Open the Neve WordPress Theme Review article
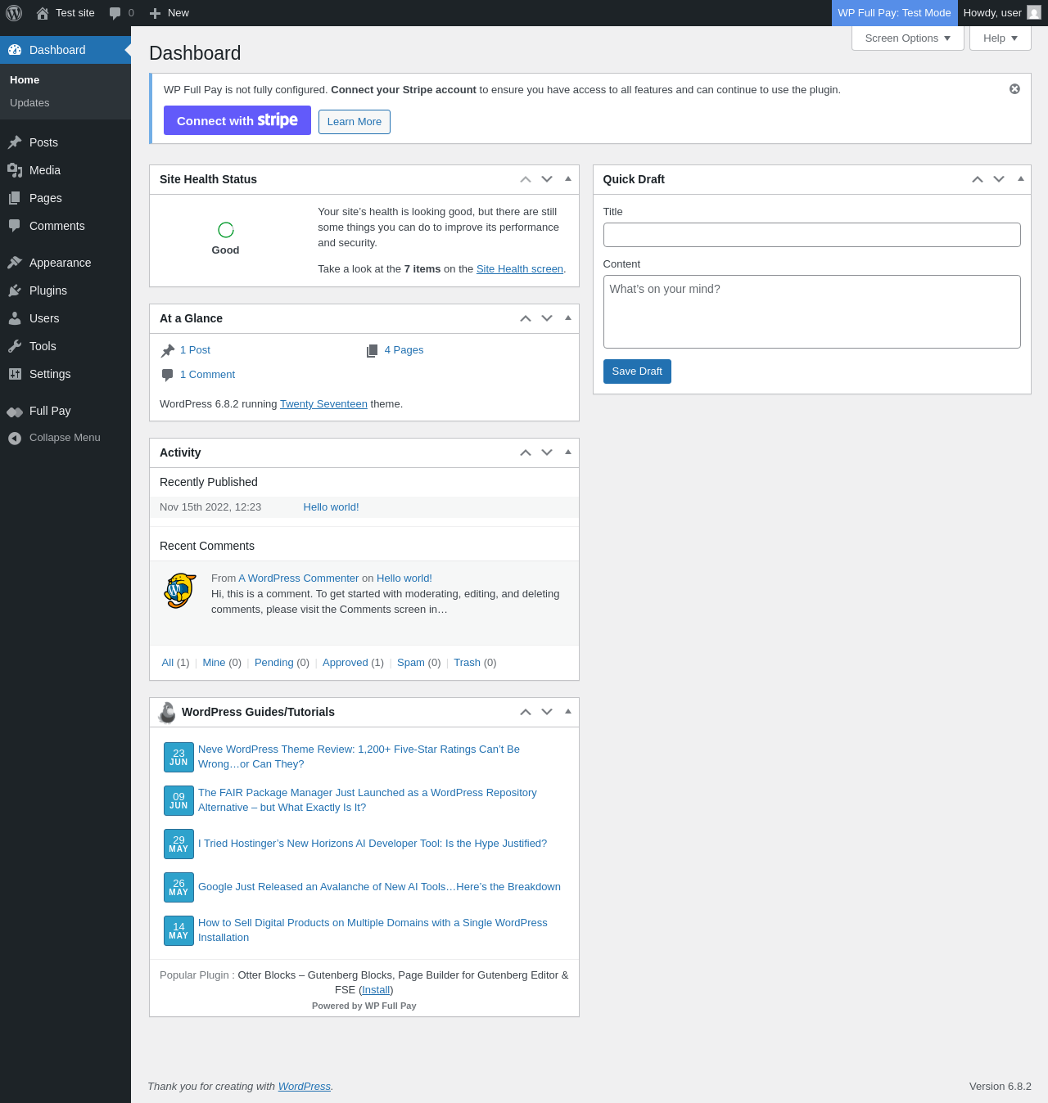This screenshot has height=1103, width=1048. [x=359, y=757]
